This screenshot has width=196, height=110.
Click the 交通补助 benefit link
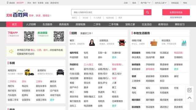(116, 53)
